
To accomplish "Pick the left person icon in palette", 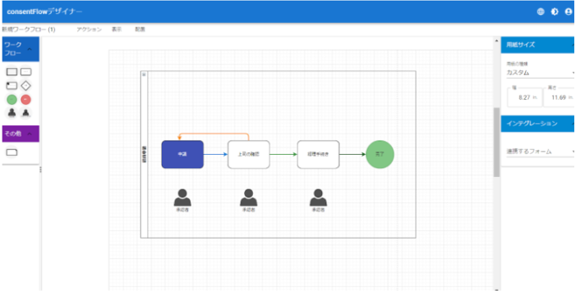I will pyautogui.click(x=11, y=113).
